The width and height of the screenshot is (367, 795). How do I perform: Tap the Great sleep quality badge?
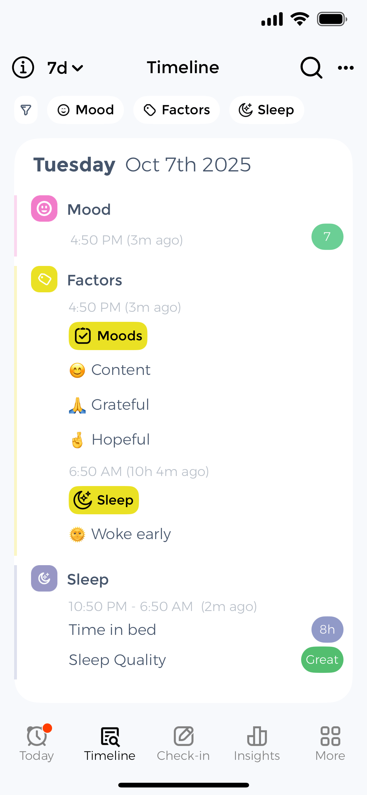point(322,659)
